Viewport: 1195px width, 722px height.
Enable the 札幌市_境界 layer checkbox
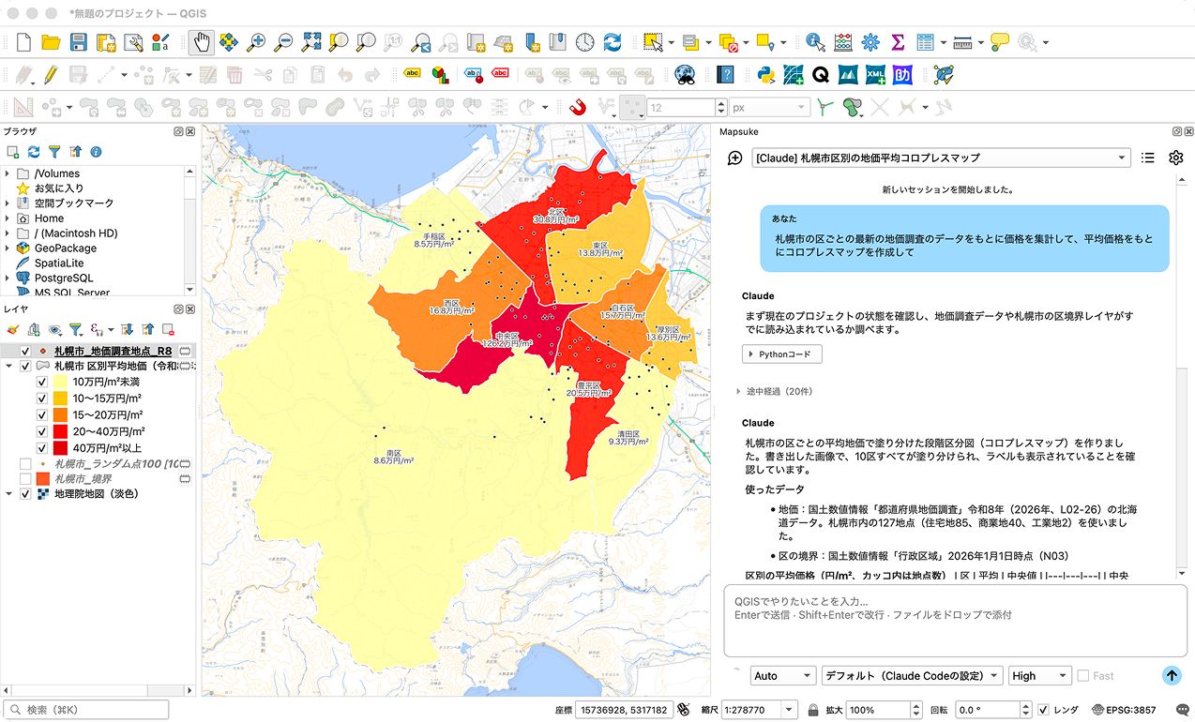pyautogui.click(x=25, y=478)
